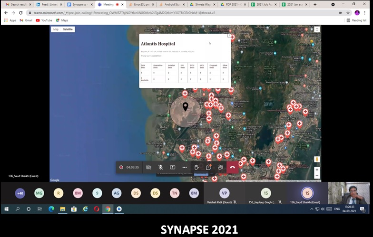This screenshot has height=237, width=373.
Task: Select 136_Saud Shaikh participant tile
Action: [307, 193]
